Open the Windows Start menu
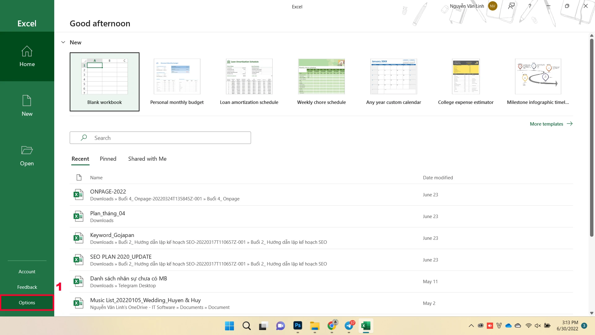Screen dimensions: 595x335 click(229, 326)
